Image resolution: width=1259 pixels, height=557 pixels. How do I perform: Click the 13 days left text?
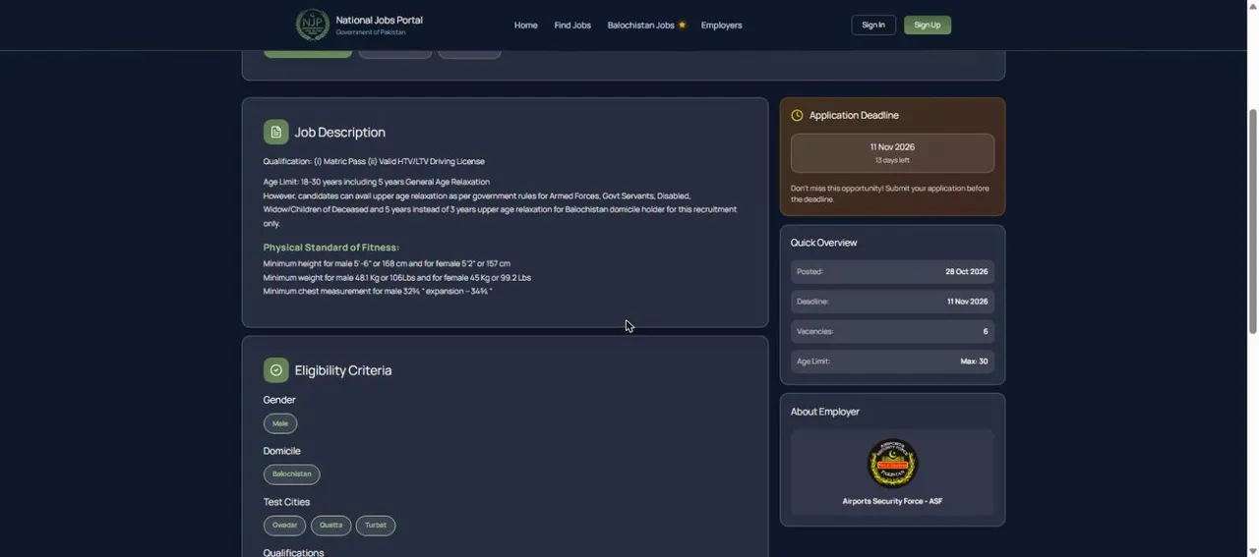click(892, 160)
